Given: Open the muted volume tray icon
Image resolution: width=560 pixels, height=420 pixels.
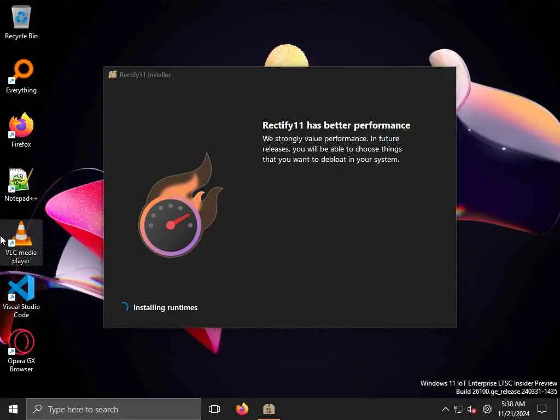Looking at the screenshot, I should point(472,409).
